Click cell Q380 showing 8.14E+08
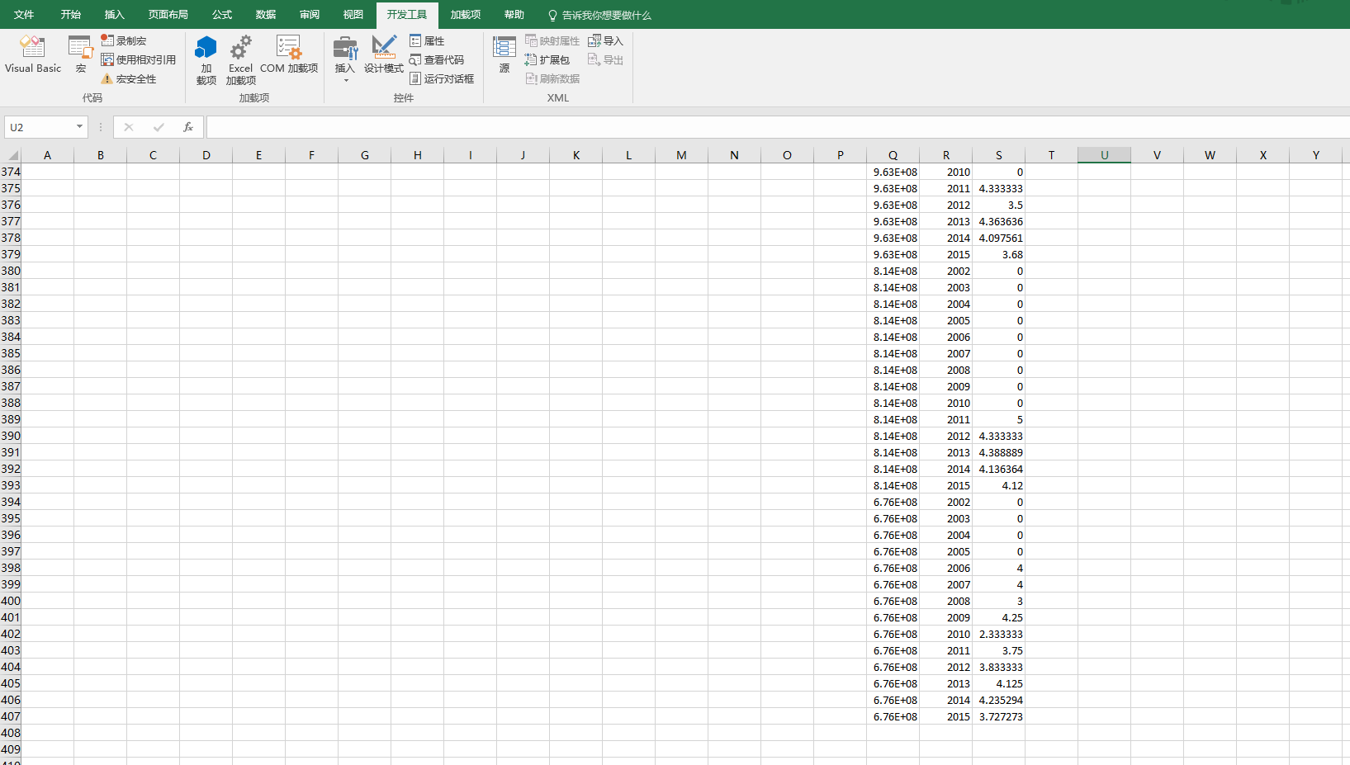Image resolution: width=1350 pixels, height=765 pixels. pos(893,271)
